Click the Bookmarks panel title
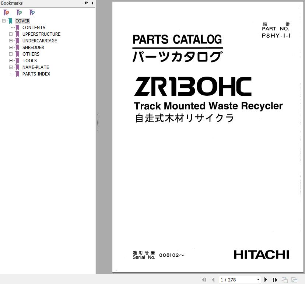The image size is (305, 284). pos(12,3)
